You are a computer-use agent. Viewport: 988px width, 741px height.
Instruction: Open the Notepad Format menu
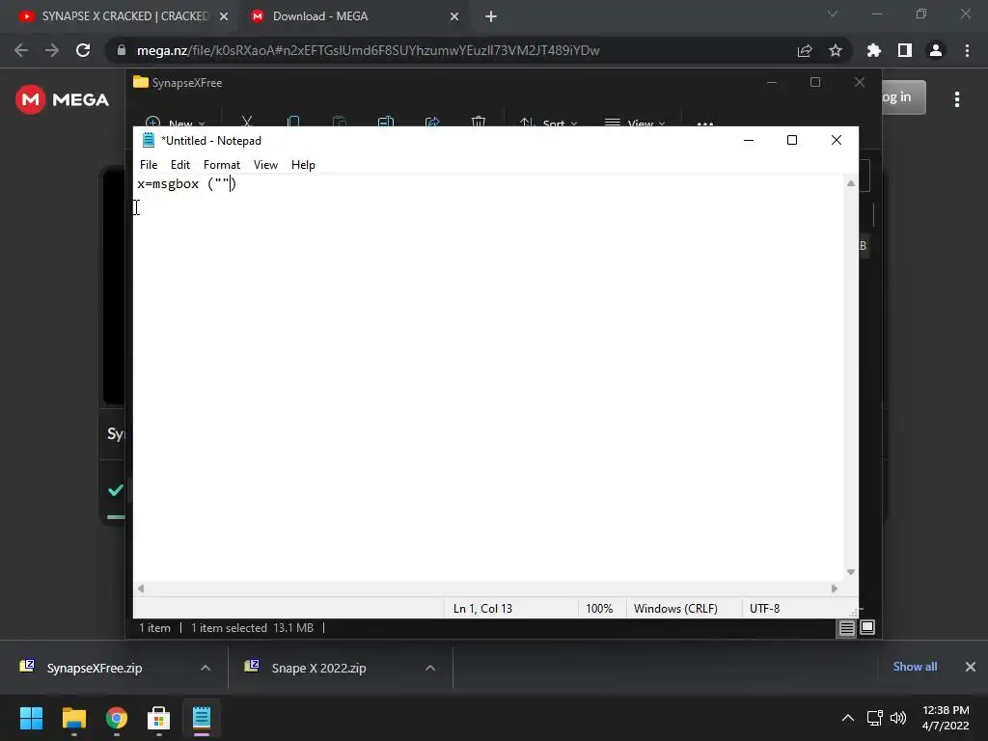(x=222, y=164)
